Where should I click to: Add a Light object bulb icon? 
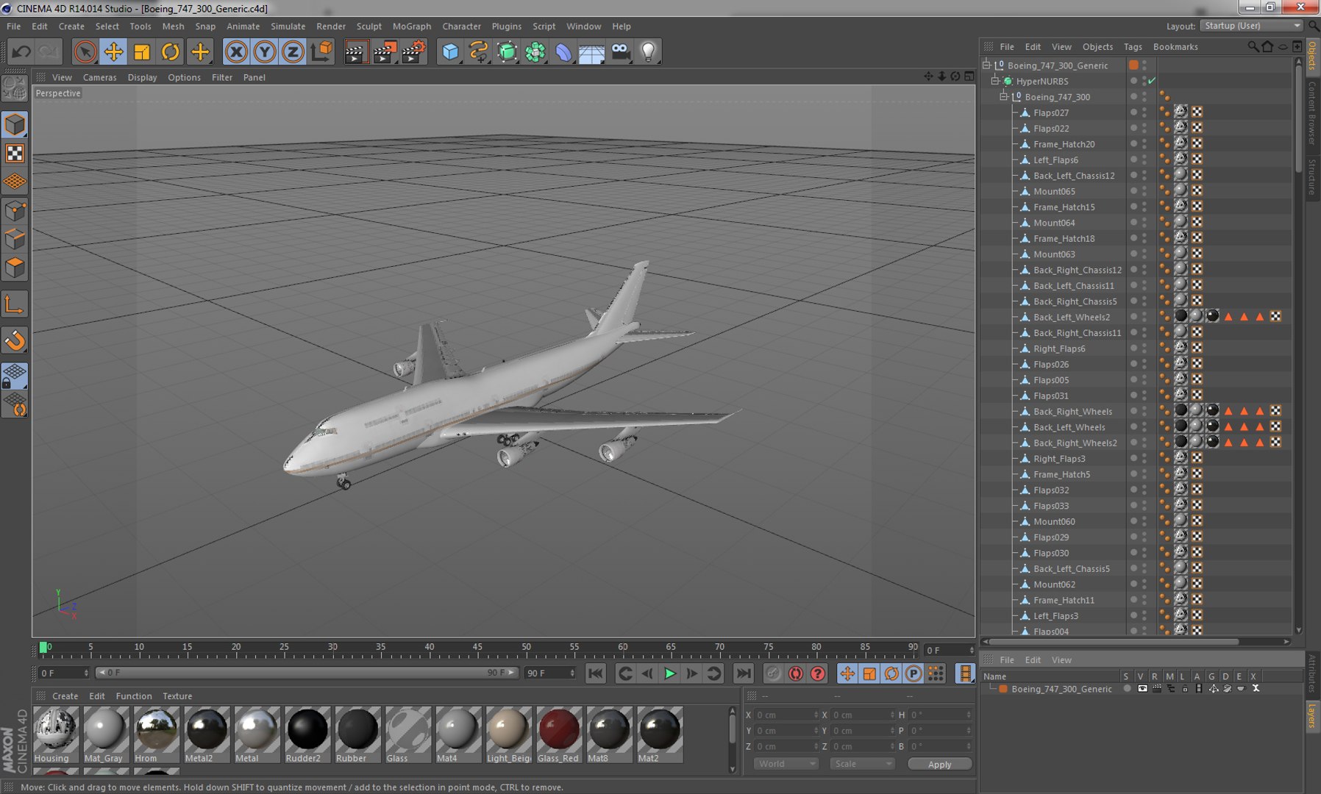click(648, 51)
